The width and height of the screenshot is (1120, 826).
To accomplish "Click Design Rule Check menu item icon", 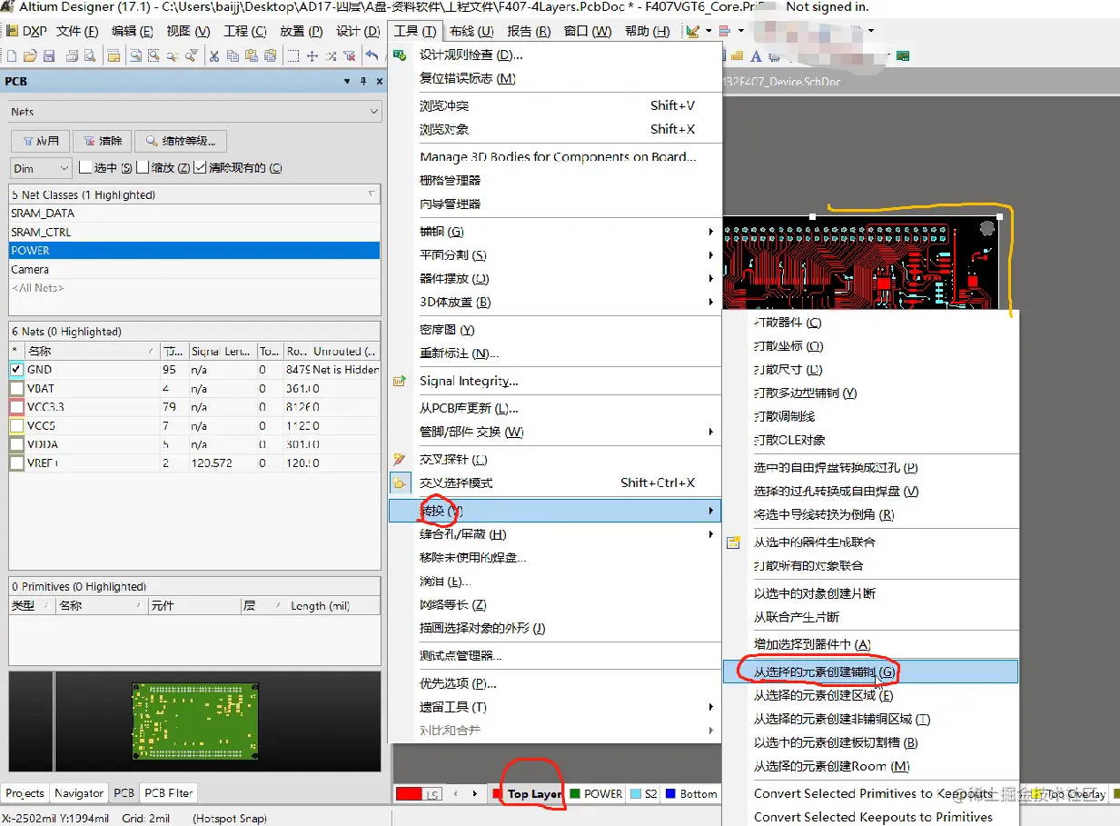I will coord(400,55).
